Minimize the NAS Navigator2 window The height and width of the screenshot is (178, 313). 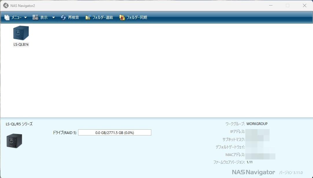(271, 5)
